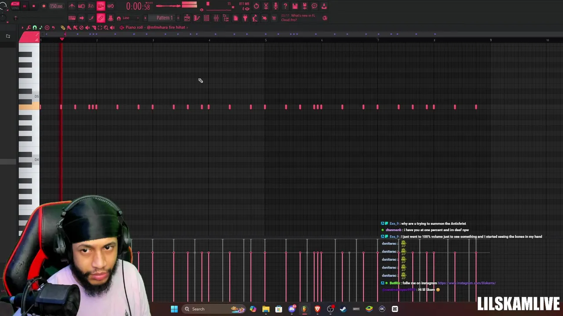Adjust the master volume knob
This screenshot has width=563, height=316.
(x=4, y=6)
